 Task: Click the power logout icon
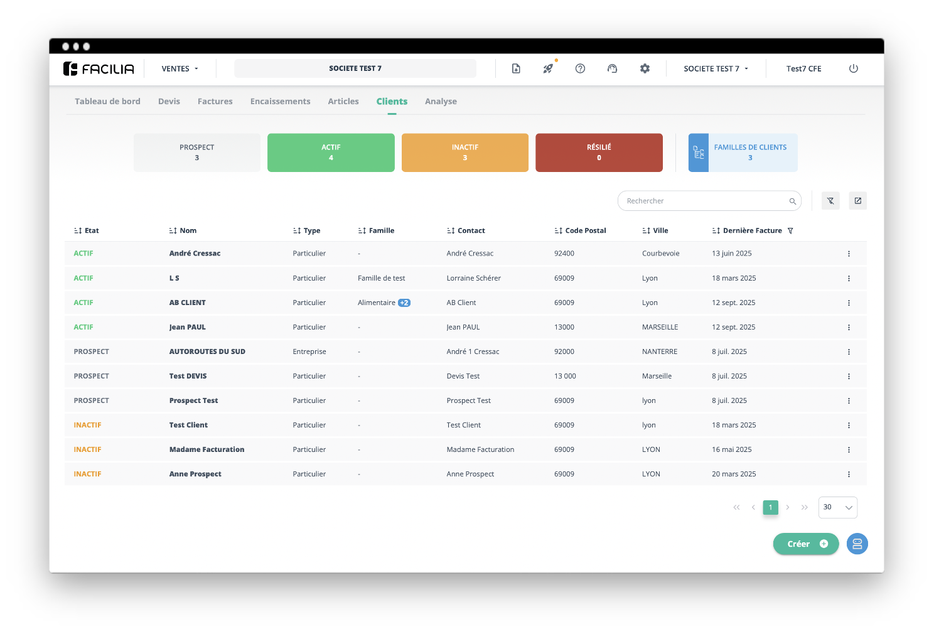pyautogui.click(x=853, y=68)
